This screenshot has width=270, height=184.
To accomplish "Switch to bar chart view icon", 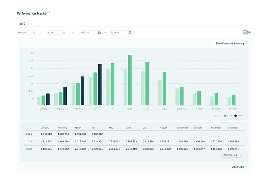I will click(245, 32).
